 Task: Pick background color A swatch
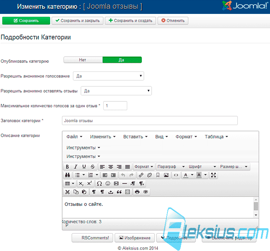[199, 175]
